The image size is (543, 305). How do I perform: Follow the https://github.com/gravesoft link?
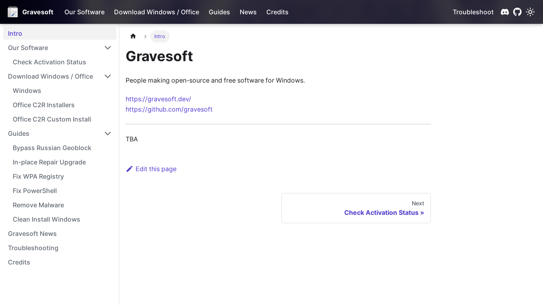coord(169,109)
